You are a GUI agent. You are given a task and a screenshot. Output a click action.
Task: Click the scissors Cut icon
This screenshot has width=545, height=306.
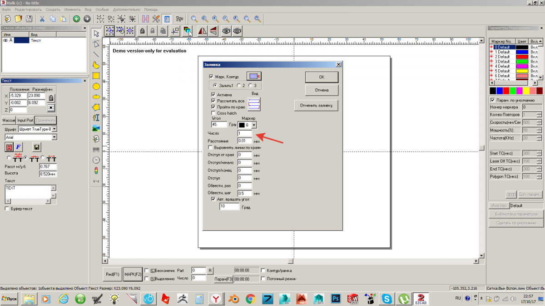pyautogui.click(x=41, y=19)
